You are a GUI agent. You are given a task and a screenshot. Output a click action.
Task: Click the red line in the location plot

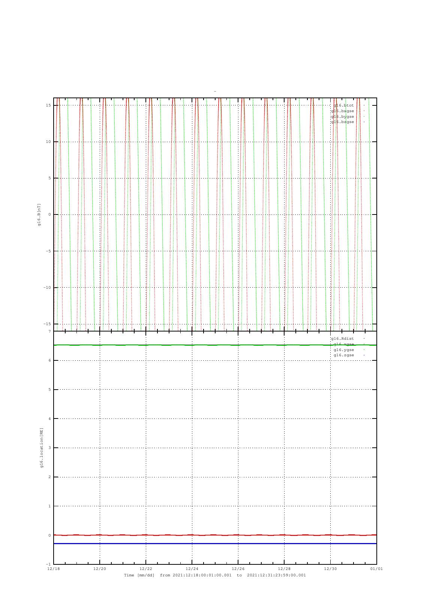215,535
